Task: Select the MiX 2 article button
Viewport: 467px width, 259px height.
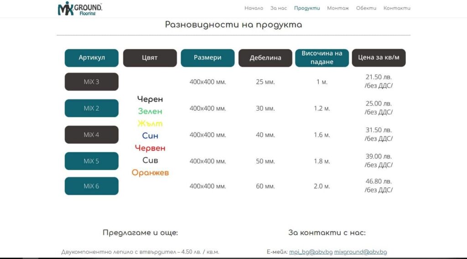Action: click(91, 108)
